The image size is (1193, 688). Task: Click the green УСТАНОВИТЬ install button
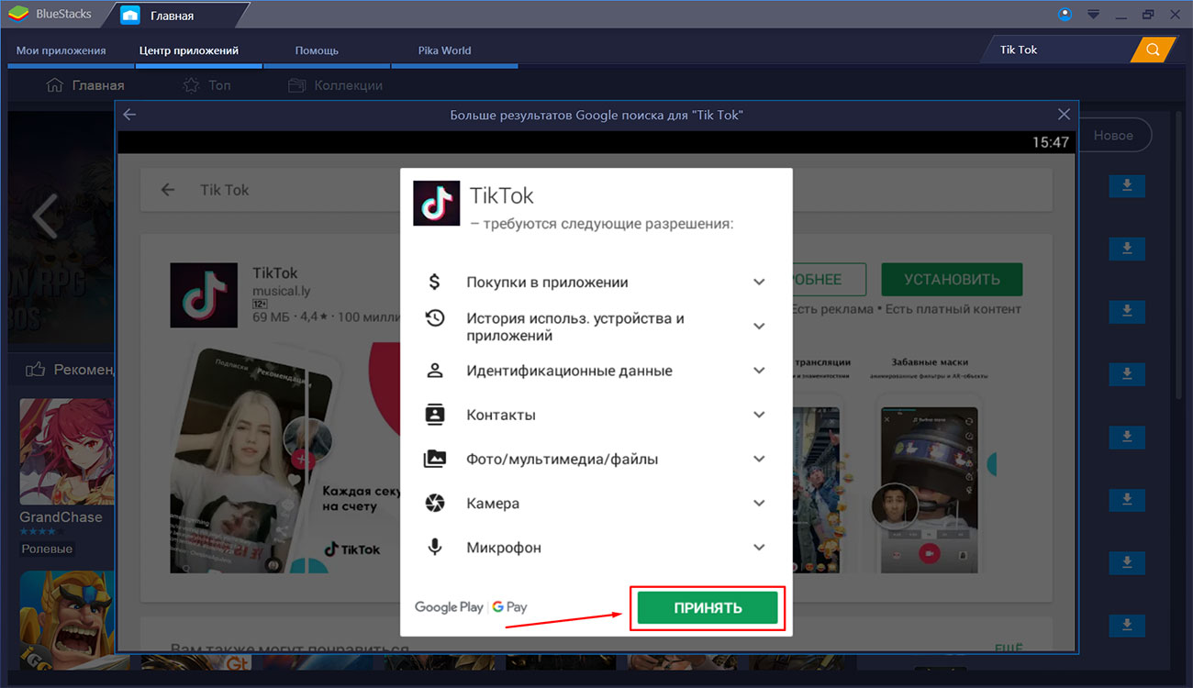point(952,279)
